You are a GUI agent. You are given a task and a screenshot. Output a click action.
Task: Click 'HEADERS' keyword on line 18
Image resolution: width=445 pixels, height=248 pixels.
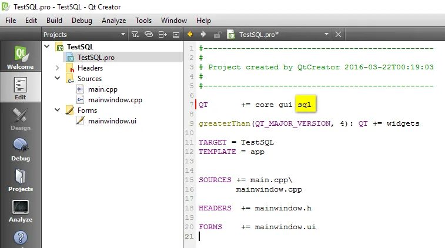pos(215,208)
